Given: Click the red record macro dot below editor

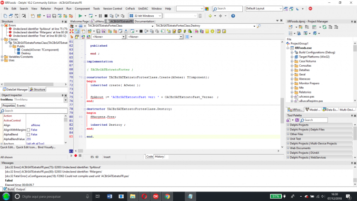Looking at the screenshot, I should 76,156.
